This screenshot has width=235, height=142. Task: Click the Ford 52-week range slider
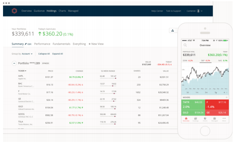108,93
